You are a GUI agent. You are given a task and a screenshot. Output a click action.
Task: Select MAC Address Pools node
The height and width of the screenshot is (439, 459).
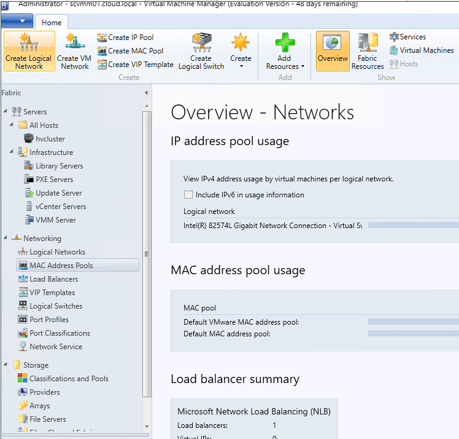pos(77,265)
